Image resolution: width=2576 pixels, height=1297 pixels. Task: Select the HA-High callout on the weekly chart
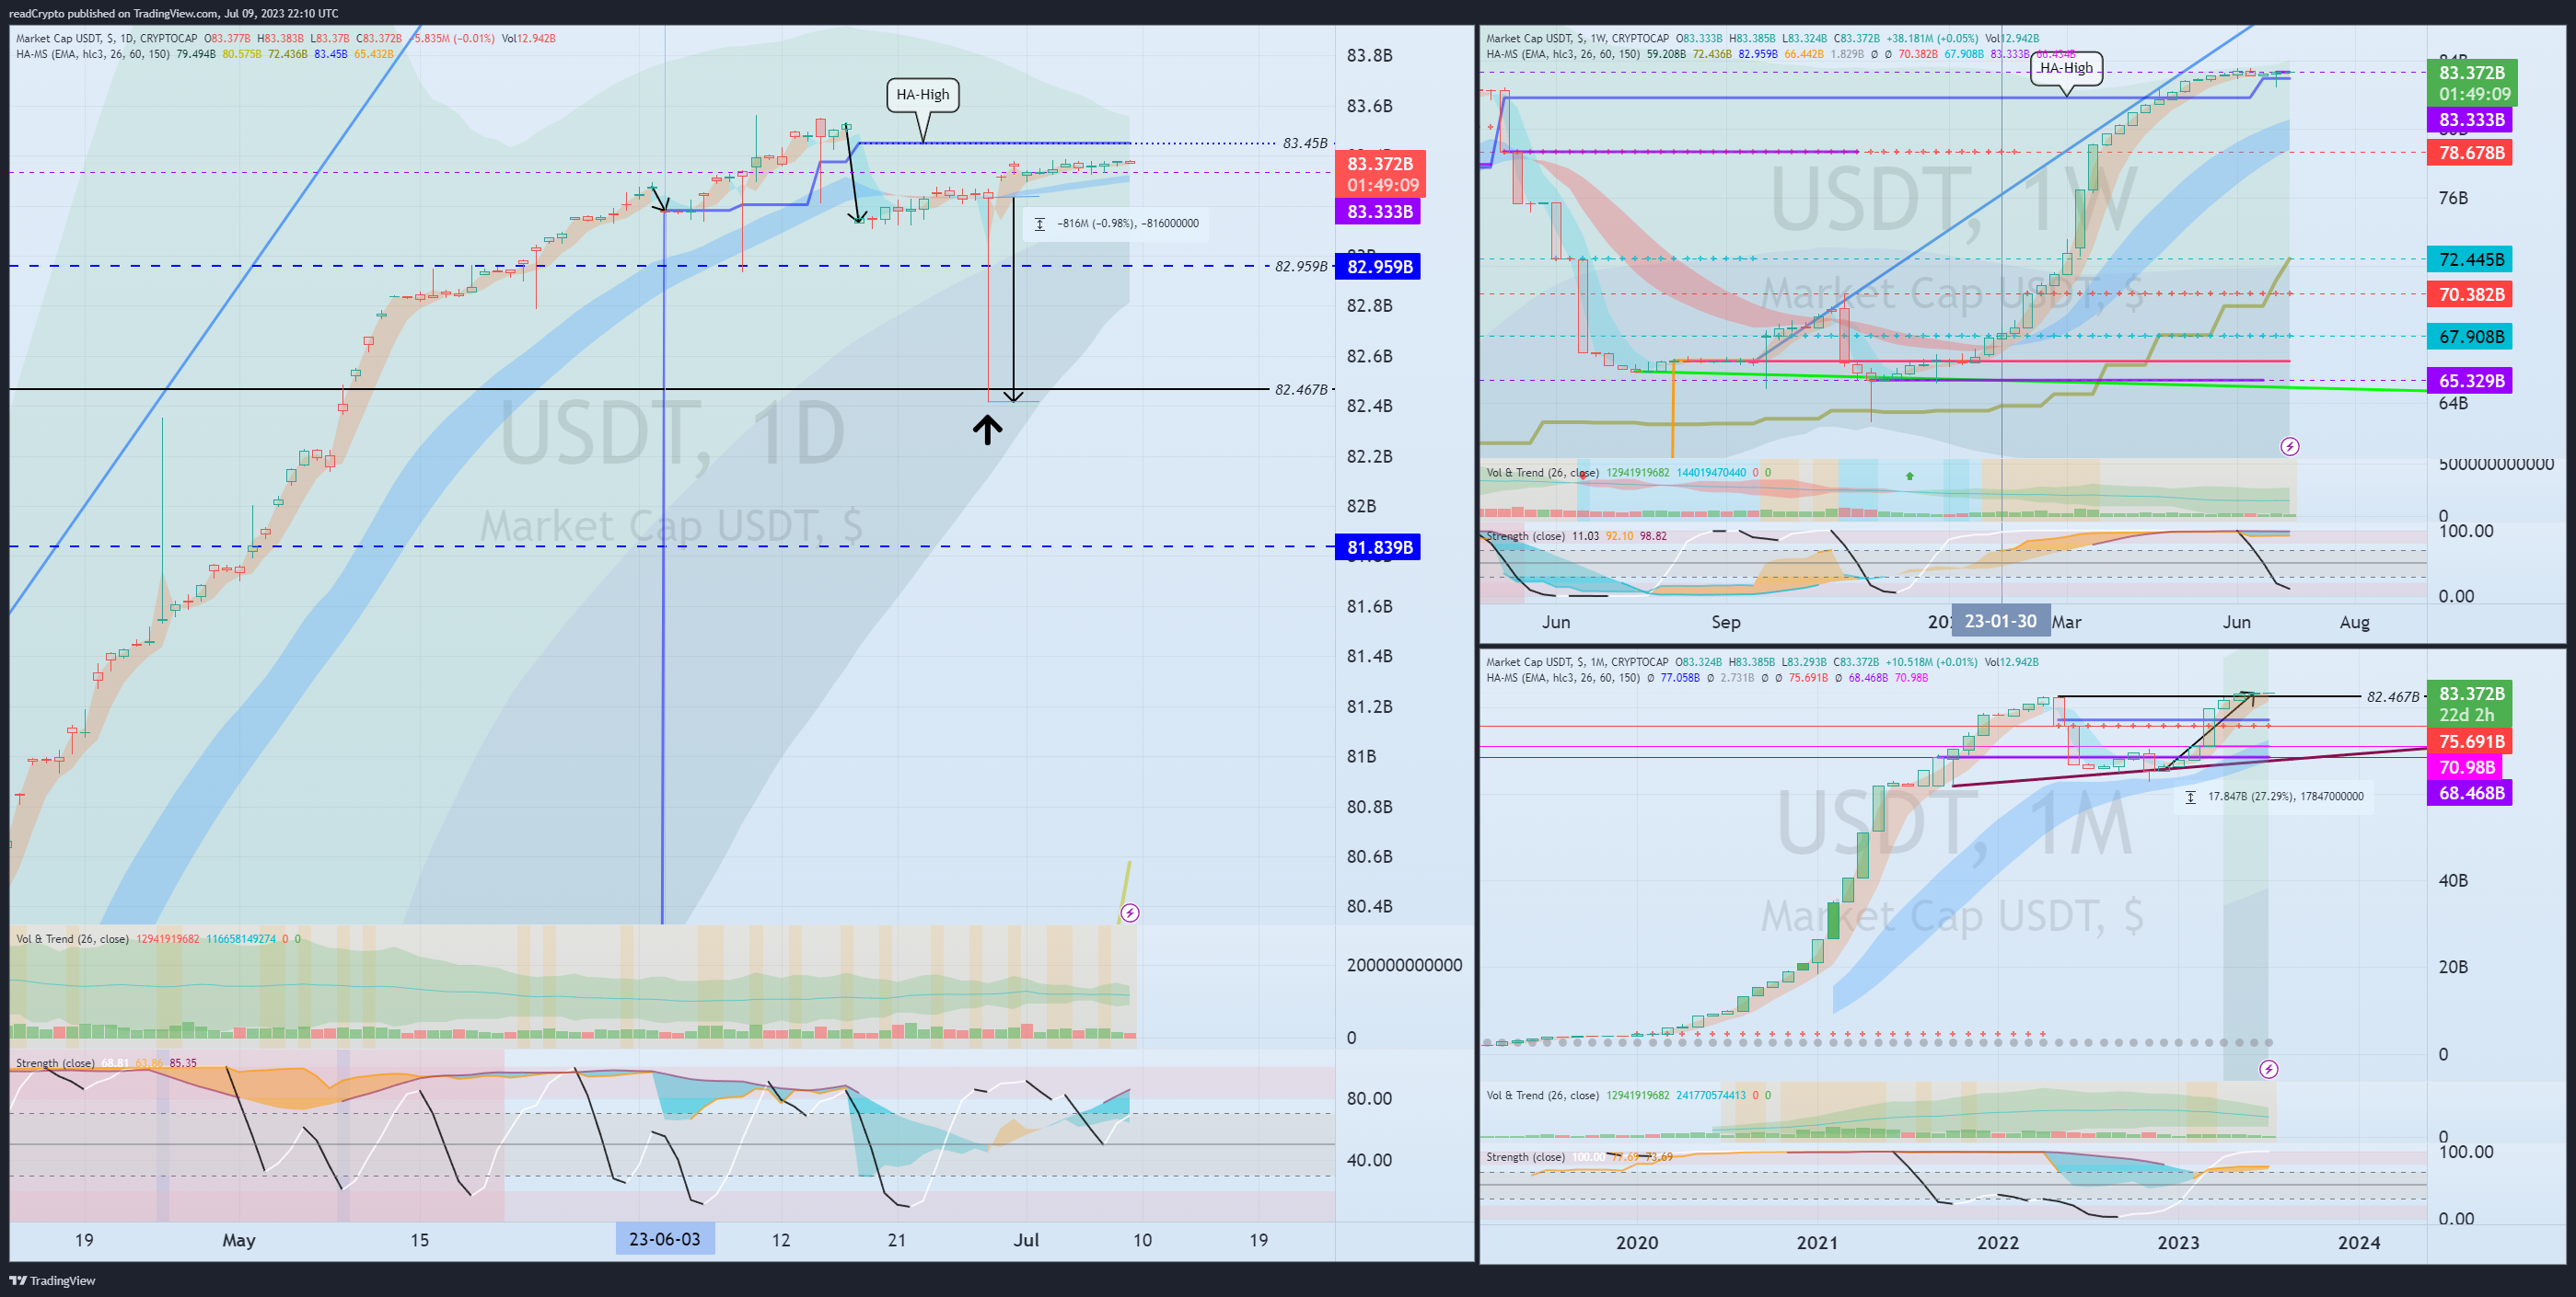tap(2066, 68)
